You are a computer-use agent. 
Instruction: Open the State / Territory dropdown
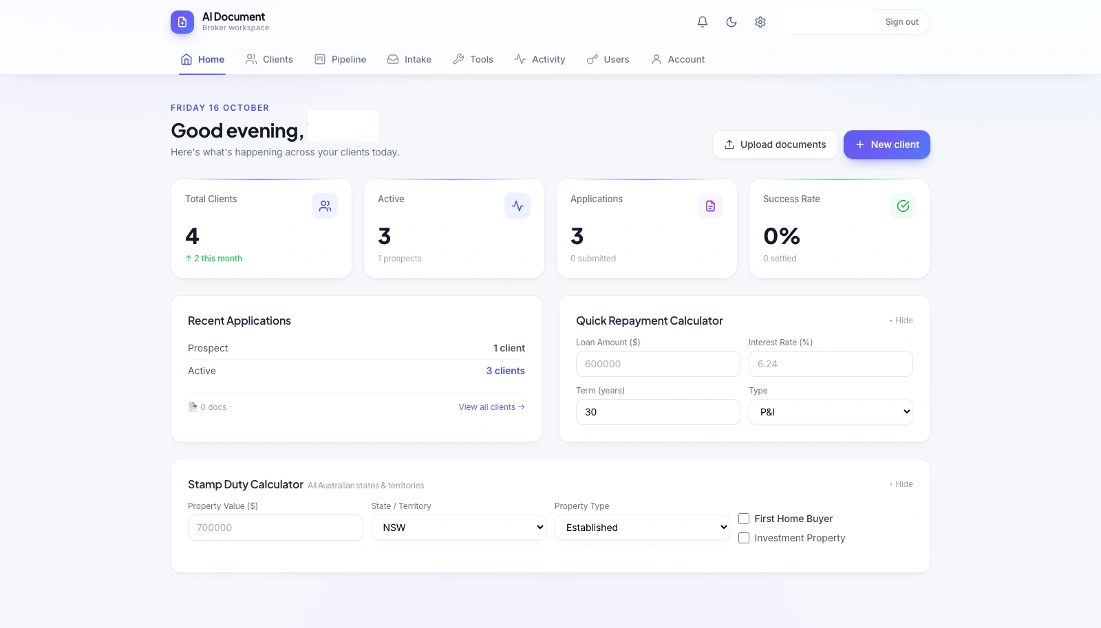tap(459, 528)
